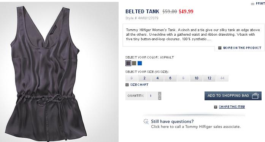Decrease quantity with the down arrow

[160, 98]
